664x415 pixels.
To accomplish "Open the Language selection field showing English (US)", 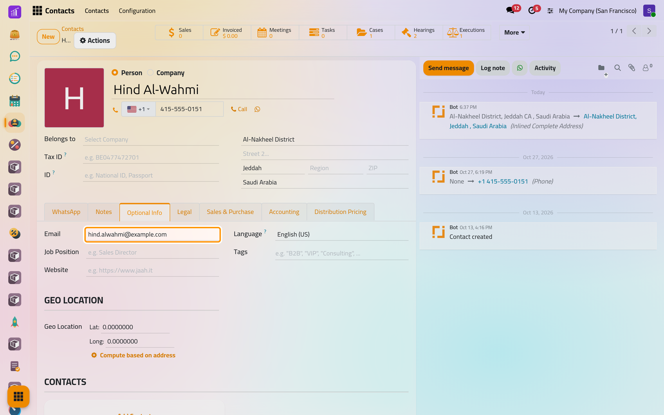I will [x=342, y=234].
